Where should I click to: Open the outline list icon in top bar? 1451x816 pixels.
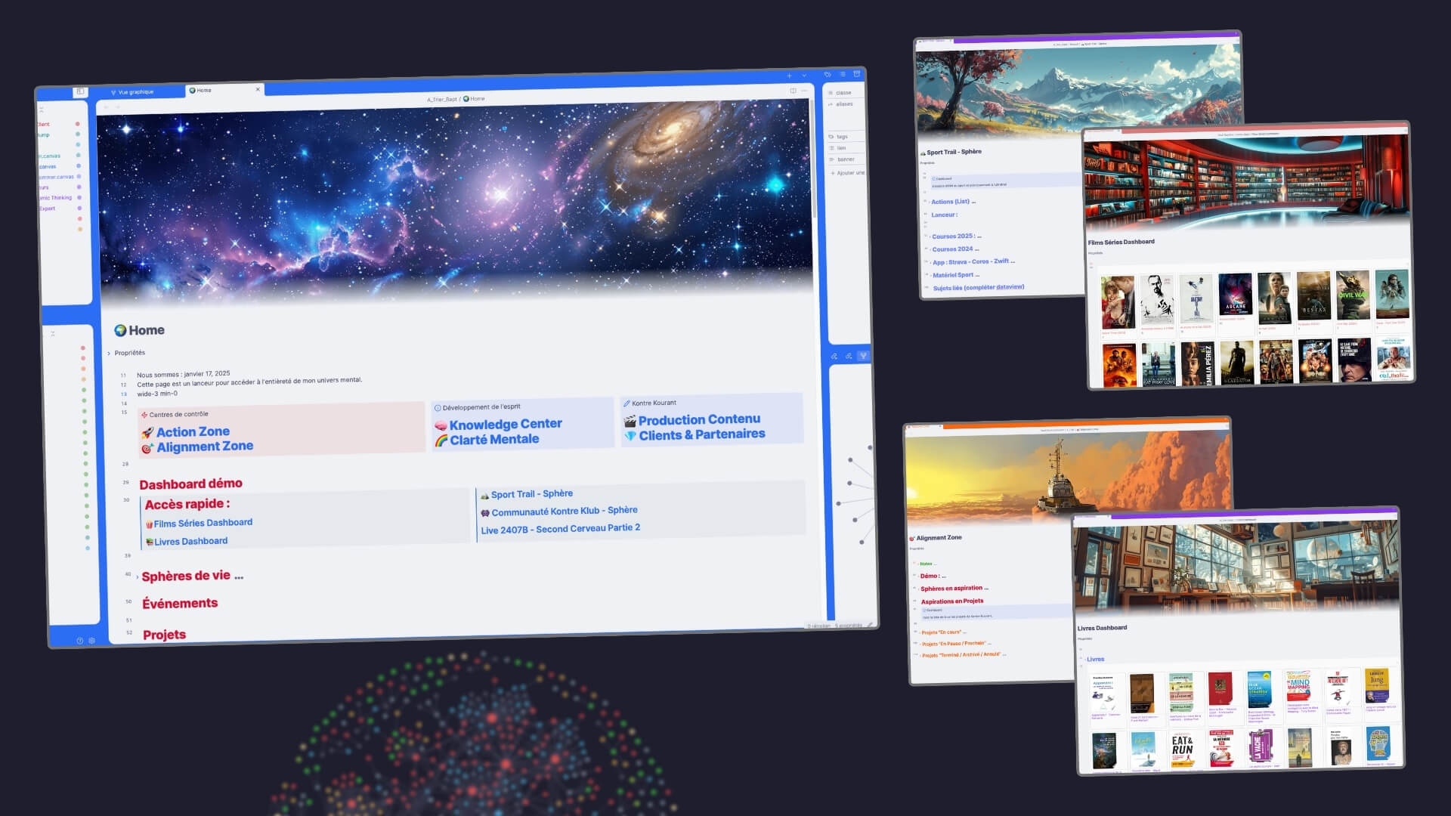click(x=843, y=74)
